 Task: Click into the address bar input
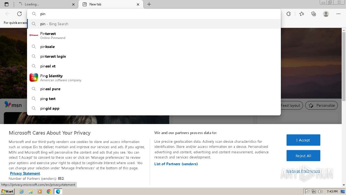tap(154, 14)
